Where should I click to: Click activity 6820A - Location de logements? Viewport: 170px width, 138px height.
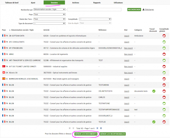point(56,54)
